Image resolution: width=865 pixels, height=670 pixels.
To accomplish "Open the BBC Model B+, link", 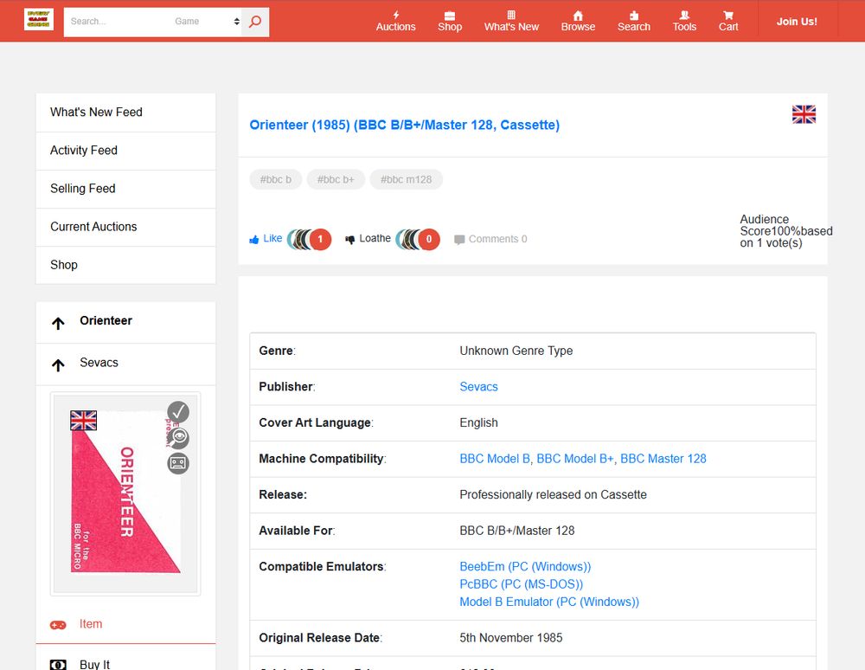I will pyautogui.click(x=576, y=459).
